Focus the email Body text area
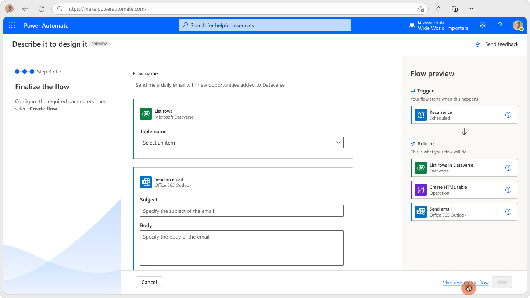The width and height of the screenshot is (530, 298). (x=241, y=248)
